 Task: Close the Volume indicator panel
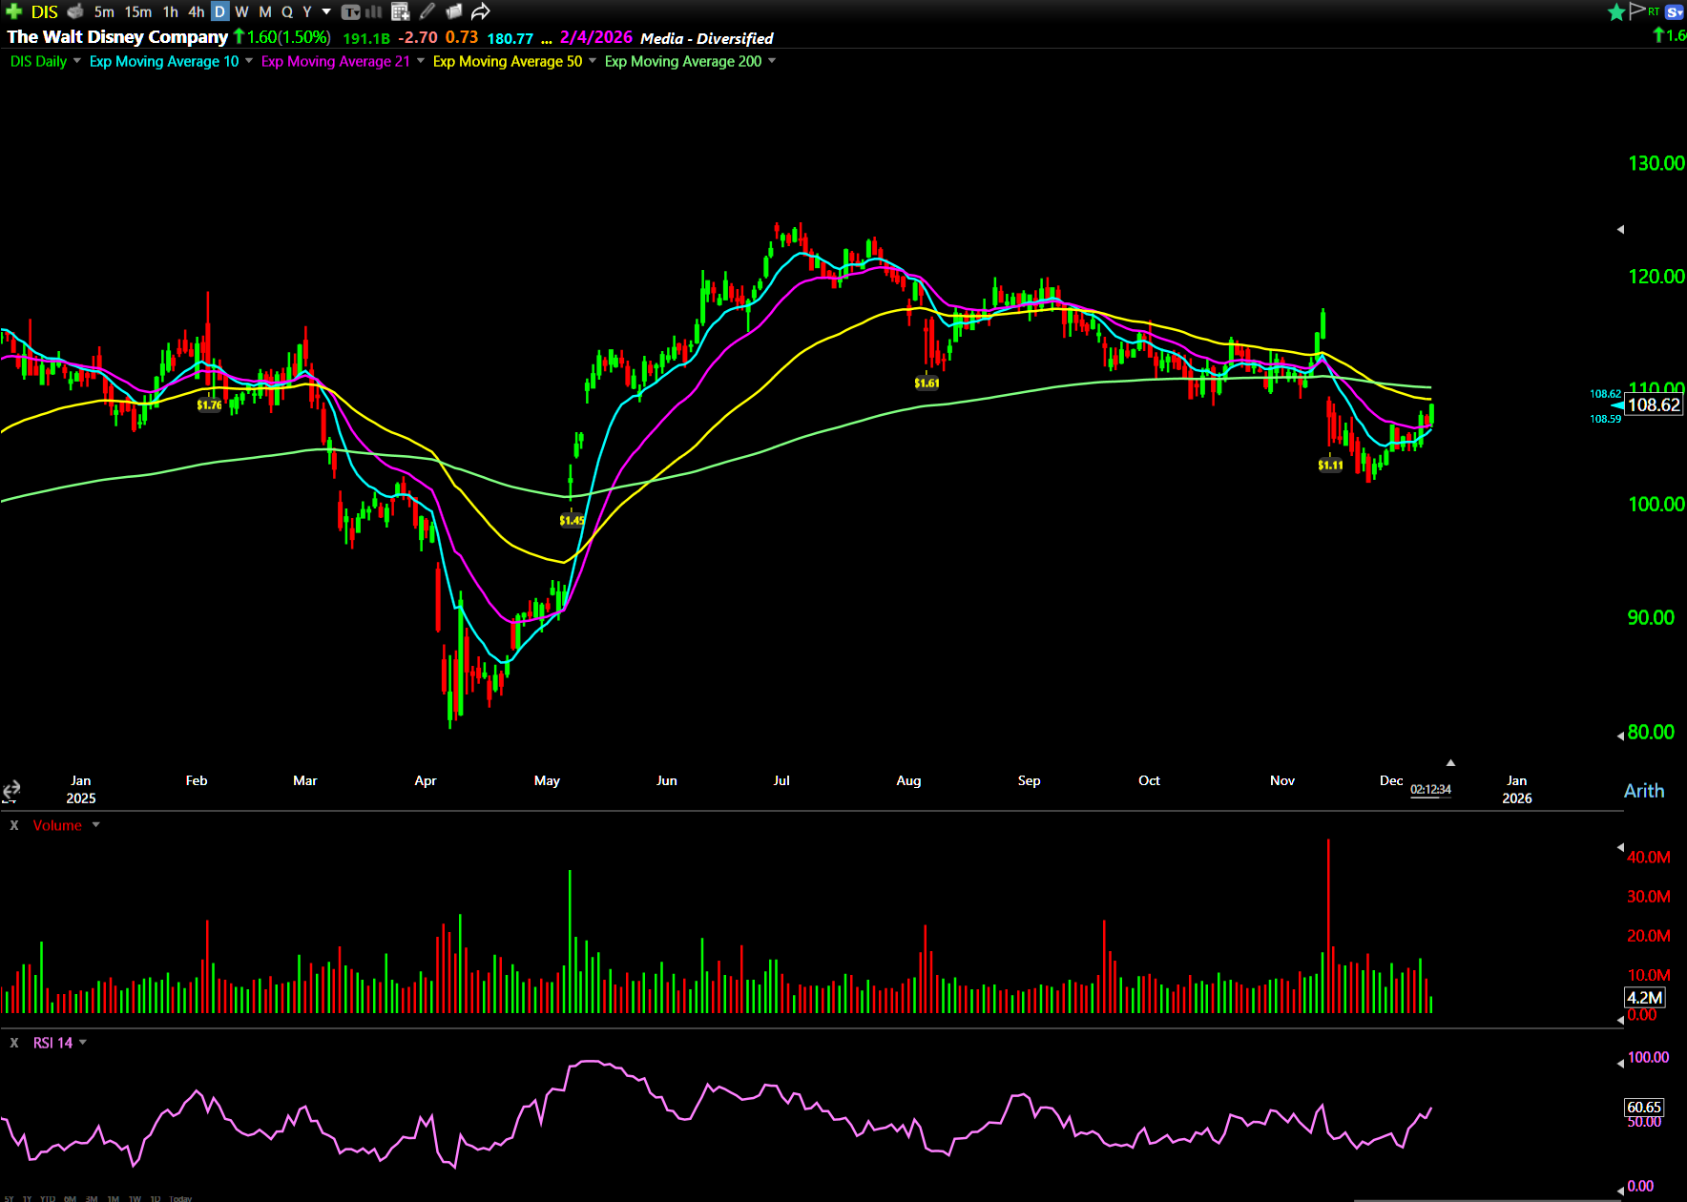coord(14,825)
